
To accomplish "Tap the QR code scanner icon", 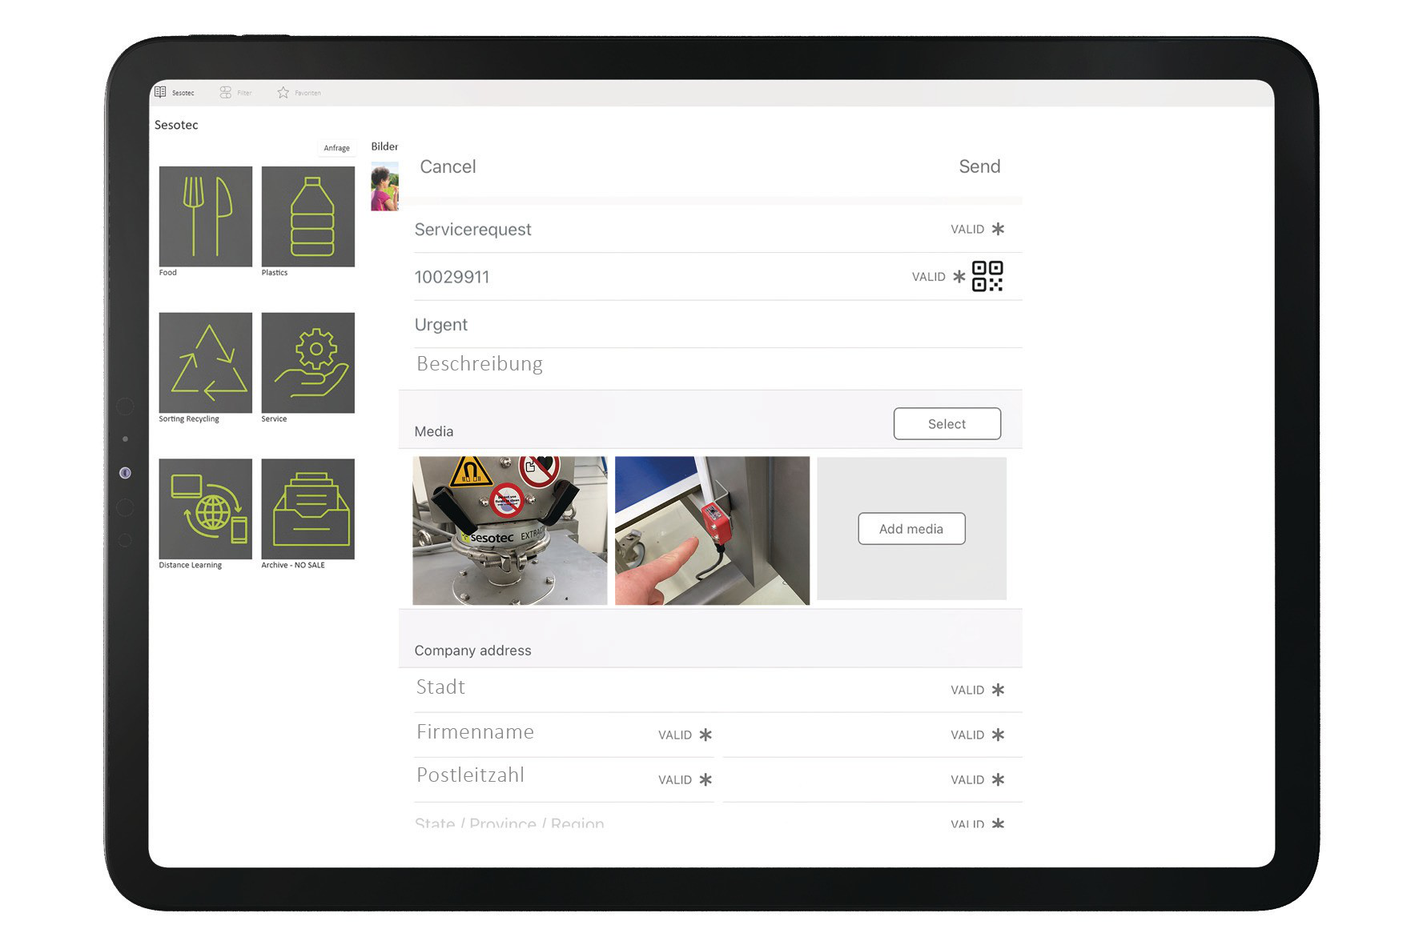I will tap(987, 276).
